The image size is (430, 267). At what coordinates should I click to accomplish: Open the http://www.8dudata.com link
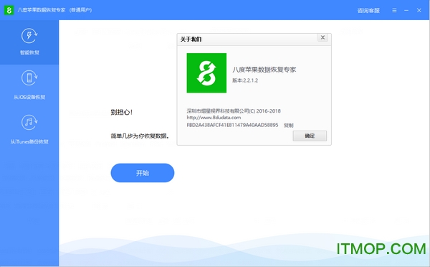coord(214,118)
